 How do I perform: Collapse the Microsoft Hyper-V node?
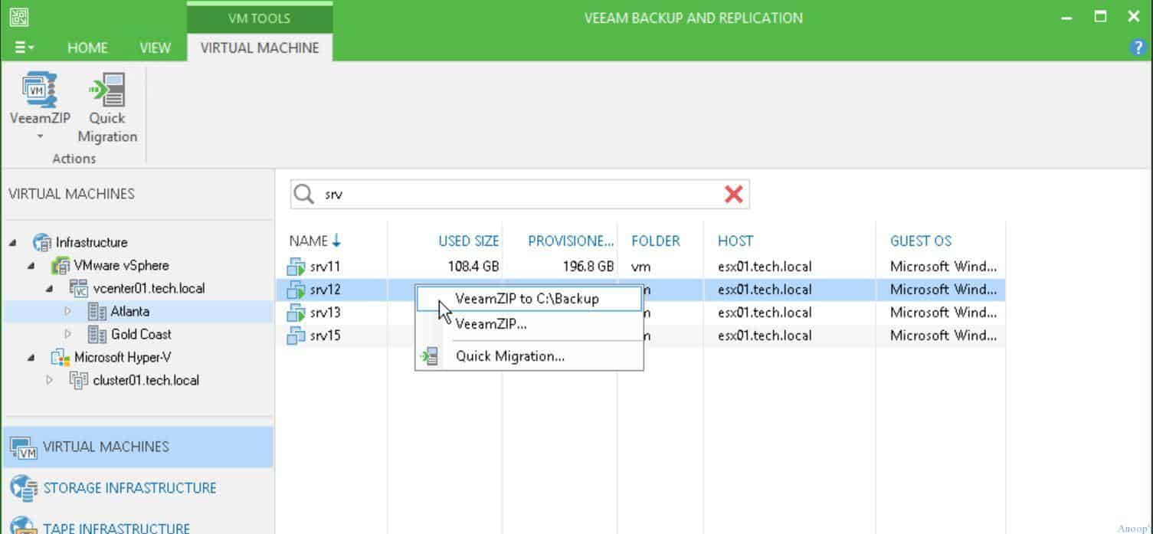tap(31, 358)
